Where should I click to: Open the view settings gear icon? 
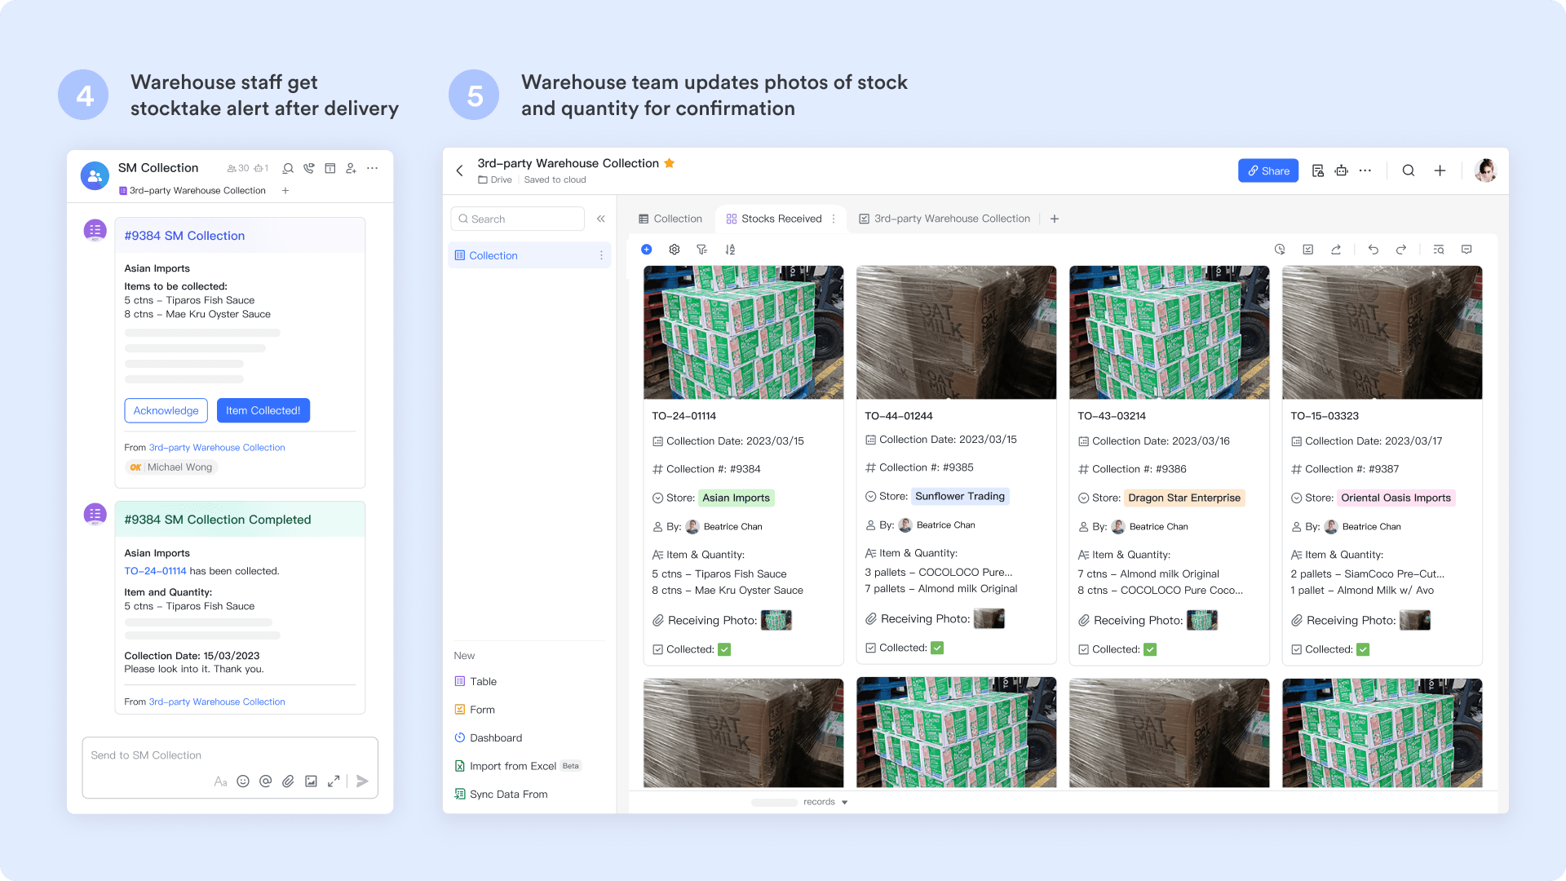(674, 250)
